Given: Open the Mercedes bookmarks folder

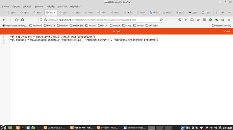Looking at the screenshot, I should coord(76,26).
